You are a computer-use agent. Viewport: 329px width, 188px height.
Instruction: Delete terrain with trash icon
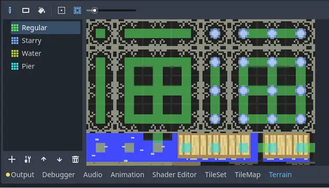pos(75,159)
